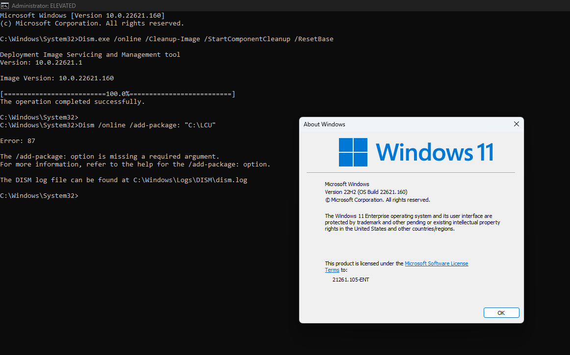Click the 'About Windows' dialog title
Image resolution: width=570 pixels, height=355 pixels.
tap(324, 124)
